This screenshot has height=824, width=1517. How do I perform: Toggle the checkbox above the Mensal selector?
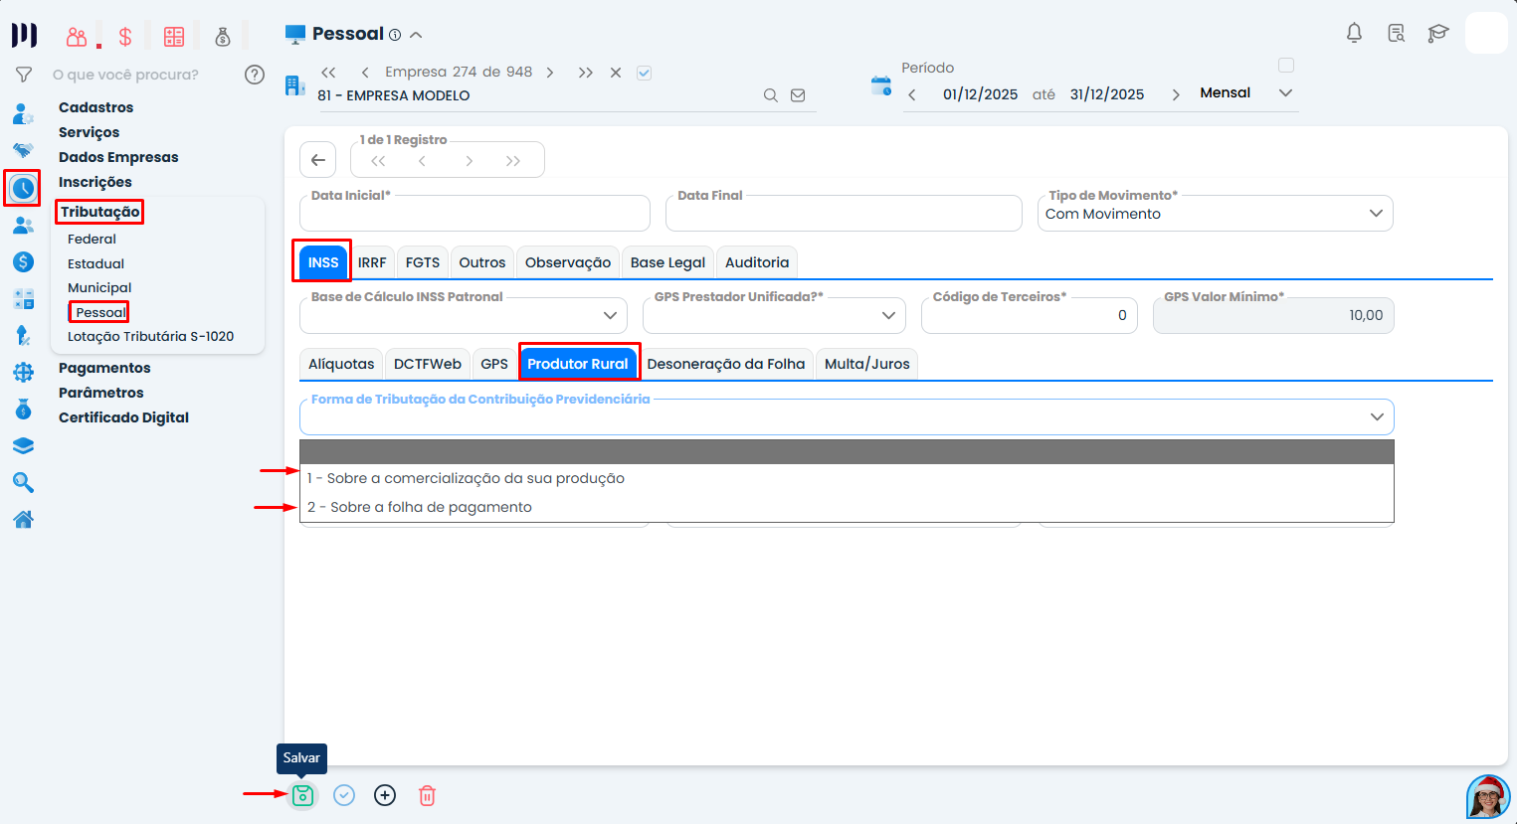pos(1286,65)
